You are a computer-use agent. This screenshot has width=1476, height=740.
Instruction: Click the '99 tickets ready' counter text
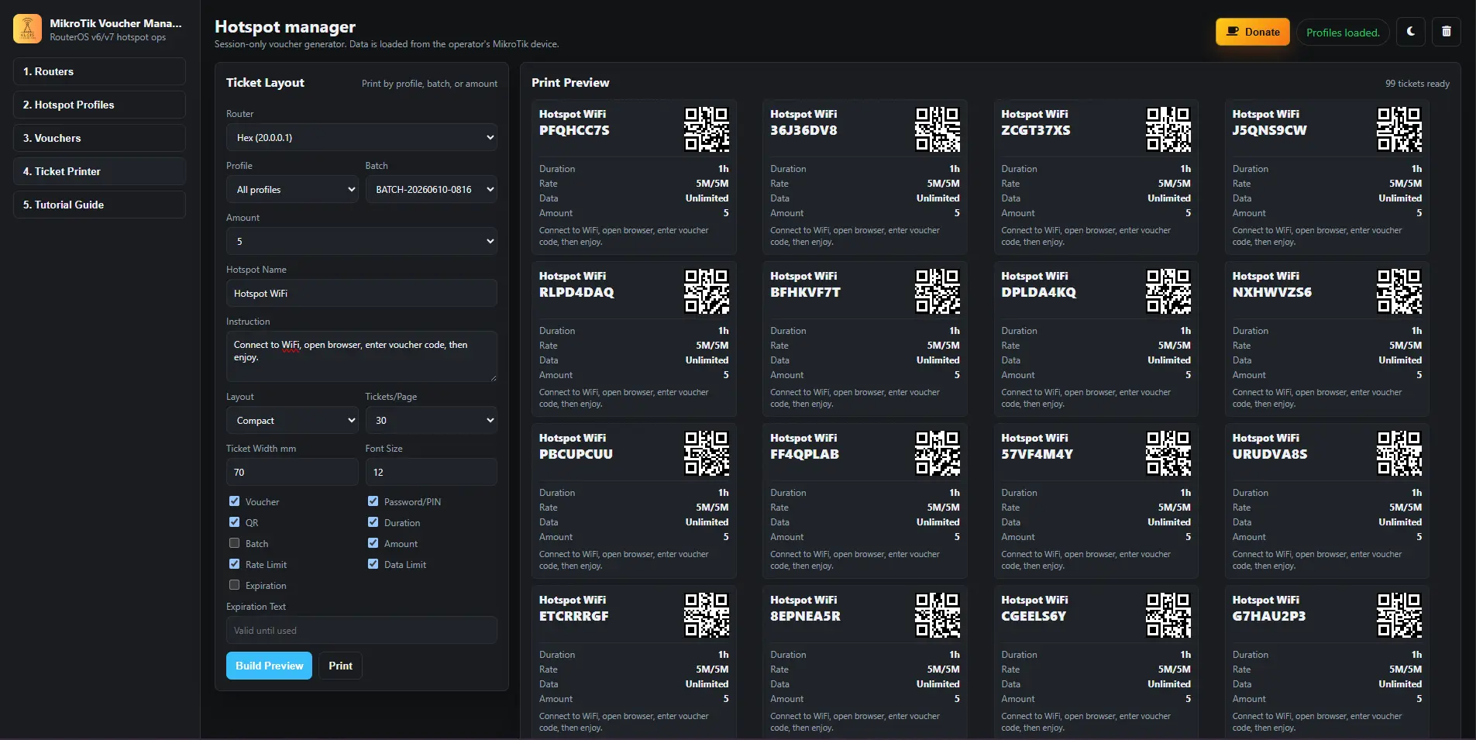[x=1417, y=84]
